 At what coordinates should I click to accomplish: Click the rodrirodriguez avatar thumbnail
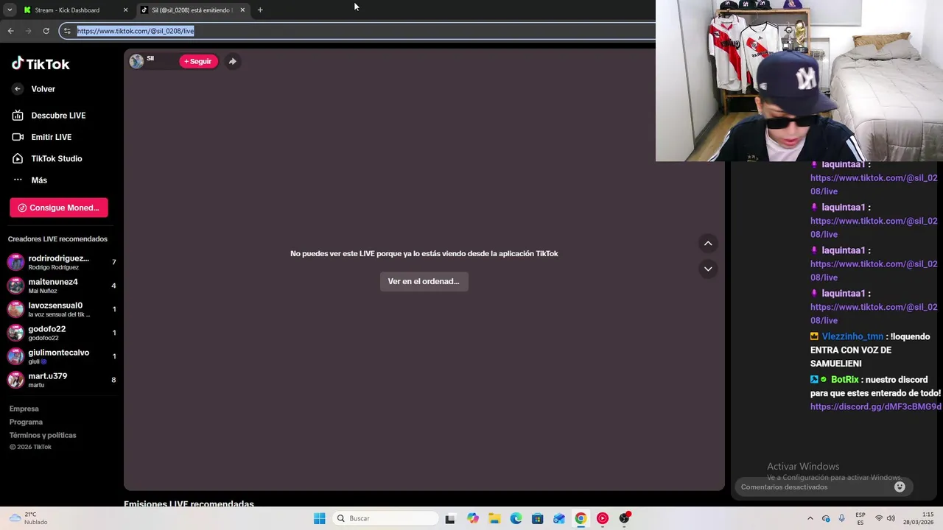pos(15,262)
